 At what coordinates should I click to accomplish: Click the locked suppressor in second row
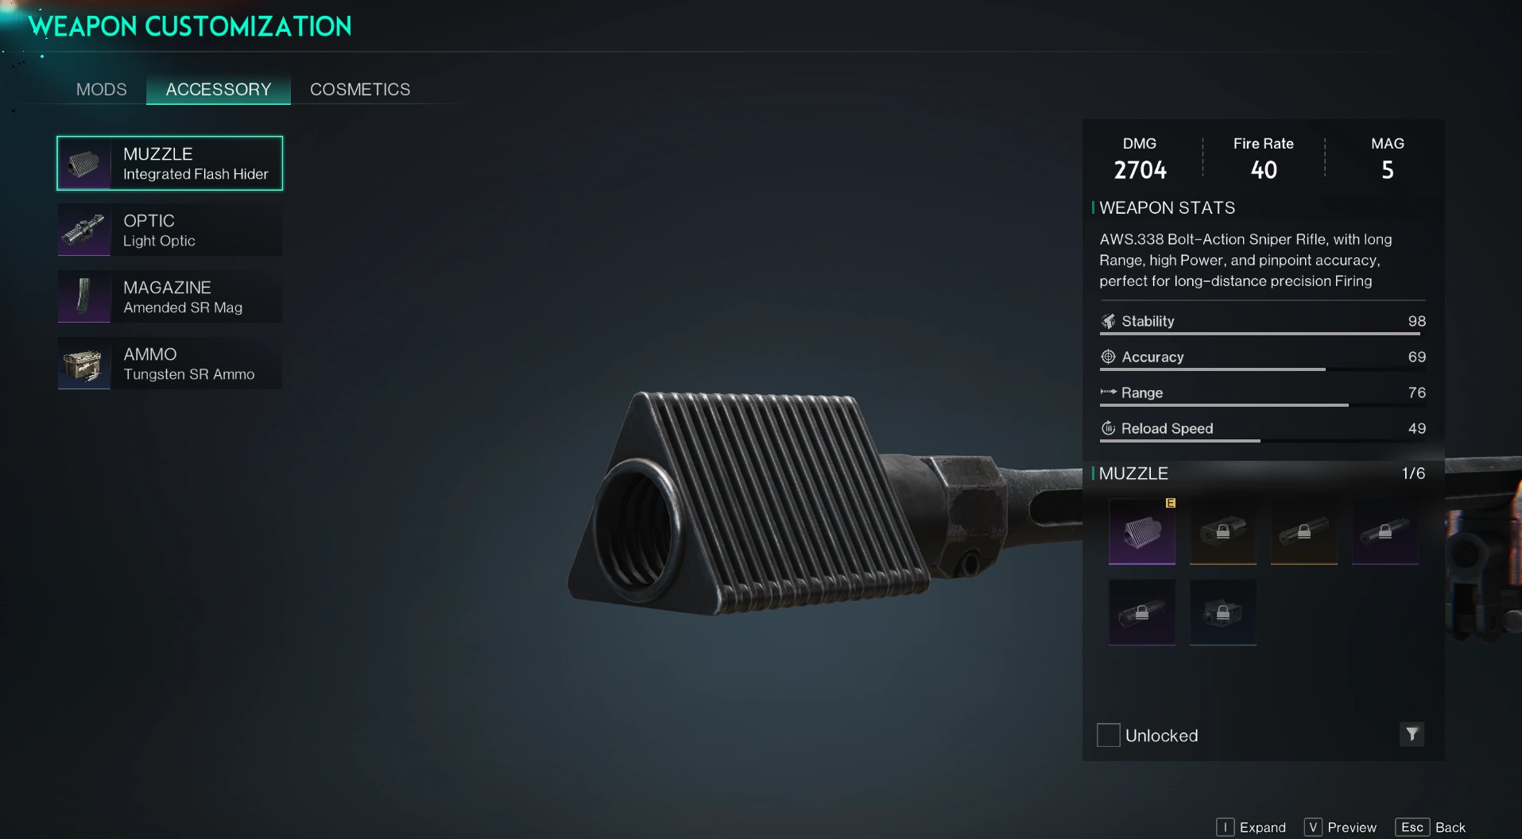click(x=1142, y=613)
